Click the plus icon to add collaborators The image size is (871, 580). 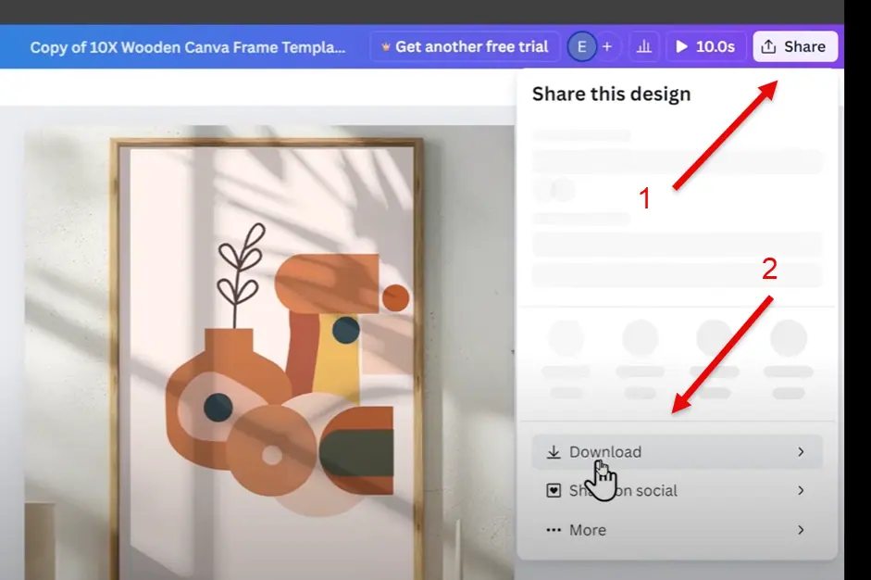[x=607, y=46]
